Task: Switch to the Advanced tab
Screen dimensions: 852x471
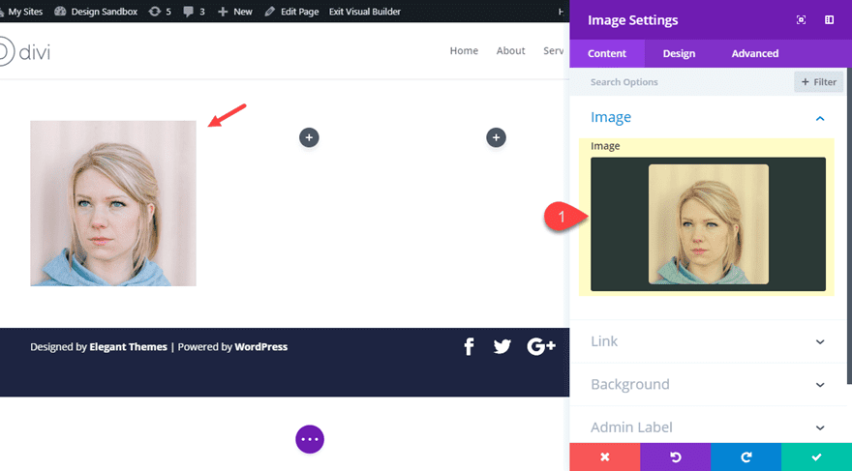Action: click(x=755, y=54)
